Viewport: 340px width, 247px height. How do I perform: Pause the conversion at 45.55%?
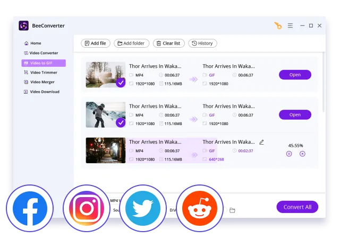[x=289, y=154]
